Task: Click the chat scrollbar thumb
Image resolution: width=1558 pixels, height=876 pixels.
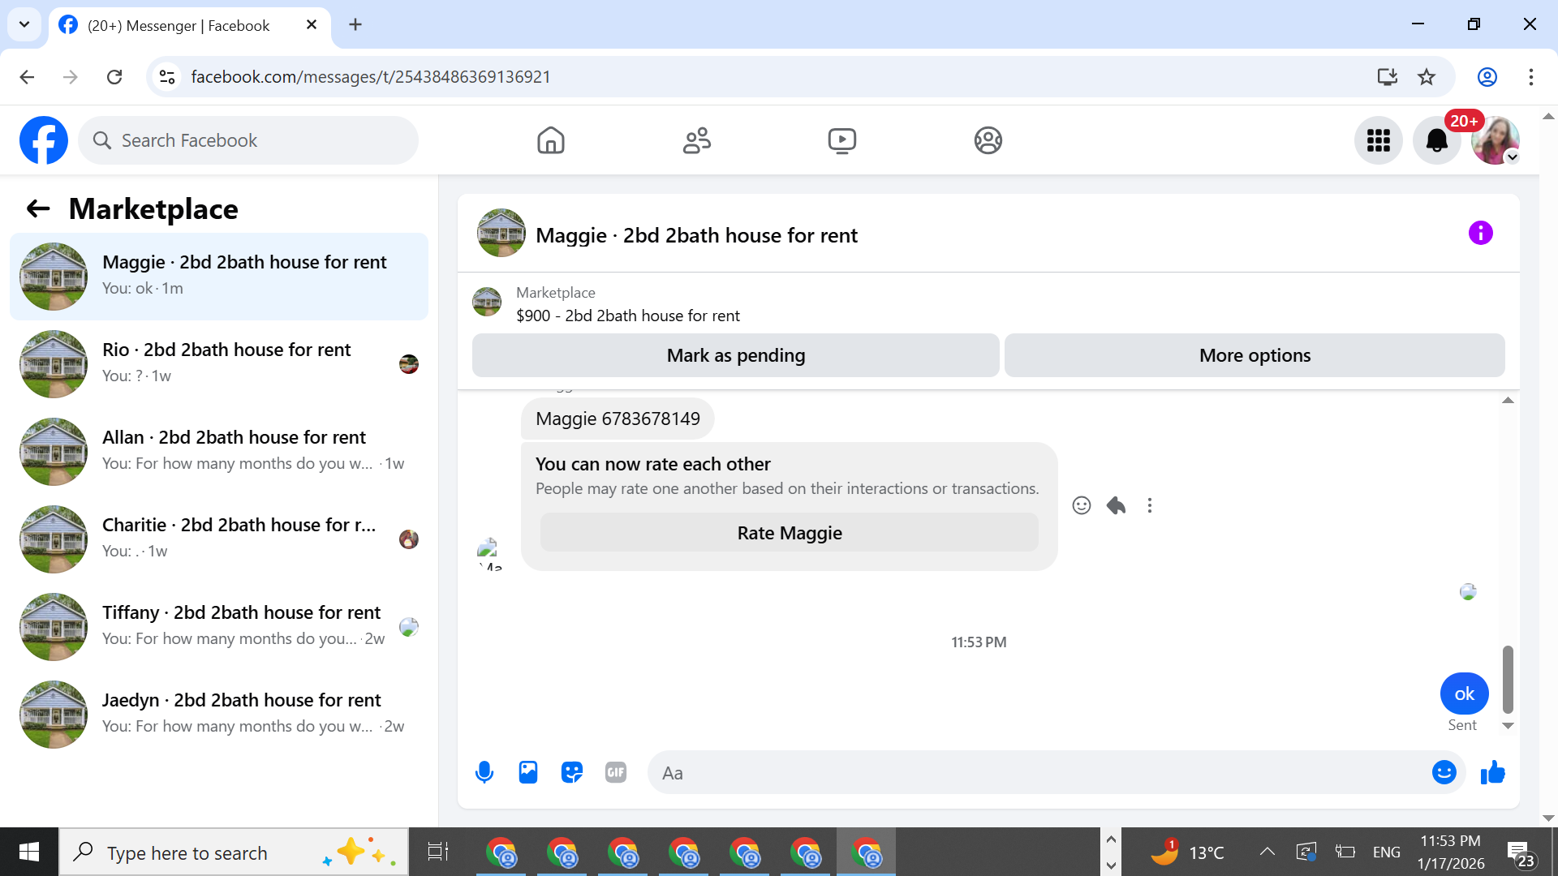Action: pyautogui.click(x=1508, y=678)
